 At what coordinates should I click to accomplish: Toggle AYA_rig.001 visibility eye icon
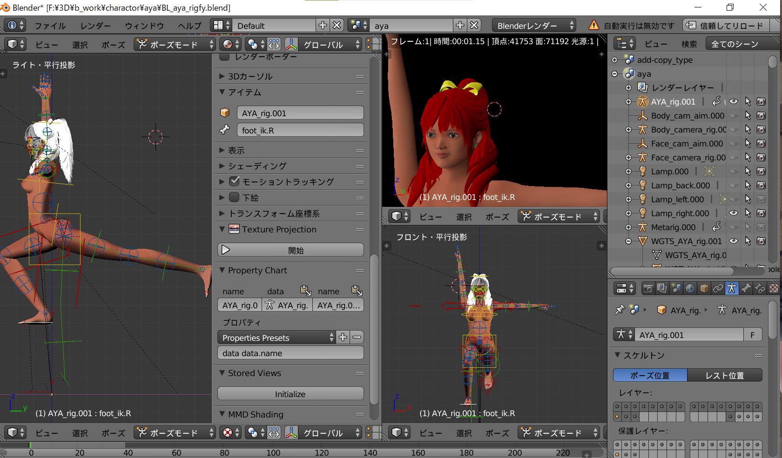(734, 101)
